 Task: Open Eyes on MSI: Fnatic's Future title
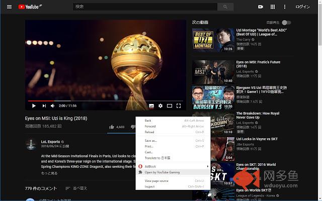[x=258, y=64]
